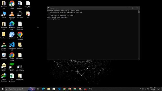
Task: Open the Windows Start menu
Action: (3, 89)
